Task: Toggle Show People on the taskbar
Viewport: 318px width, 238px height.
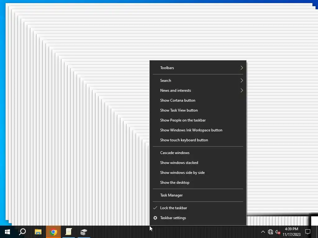Action: [198, 120]
